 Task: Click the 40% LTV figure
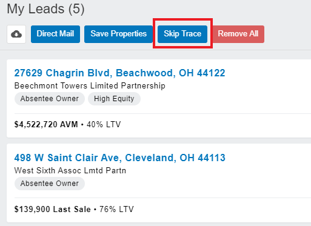[x=104, y=124]
